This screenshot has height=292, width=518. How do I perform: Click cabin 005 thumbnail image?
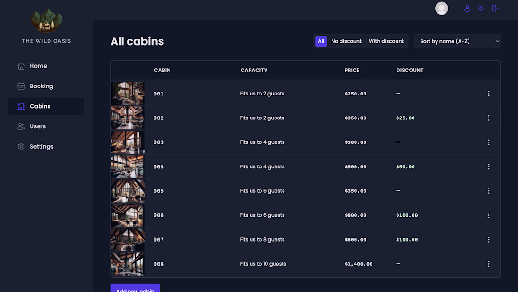click(128, 191)
